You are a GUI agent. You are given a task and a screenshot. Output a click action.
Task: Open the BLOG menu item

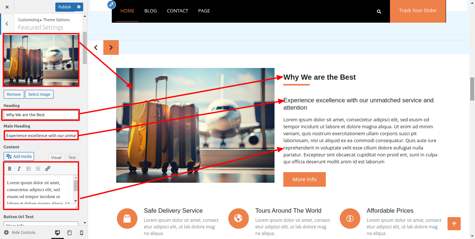pyautogui.click(x=151, y=11)
